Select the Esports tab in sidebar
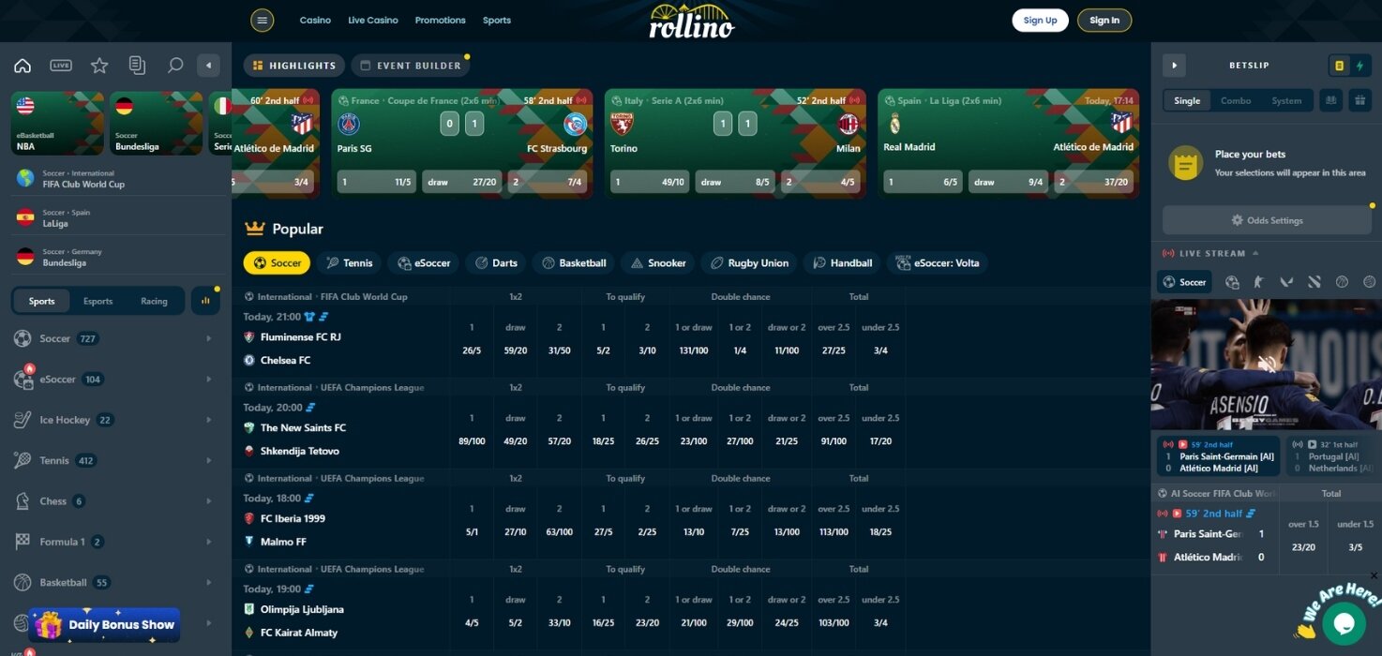1382x656 pixels. pyautogui.click(x=98, y=301)
